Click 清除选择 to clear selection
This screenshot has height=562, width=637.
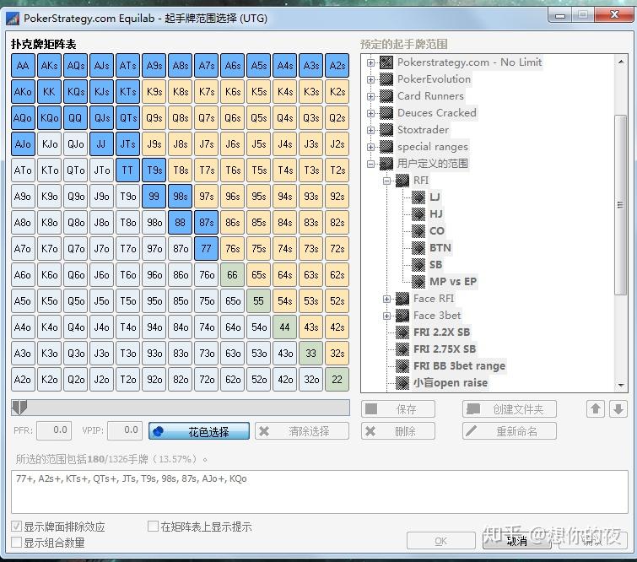(x=302, y=431)
